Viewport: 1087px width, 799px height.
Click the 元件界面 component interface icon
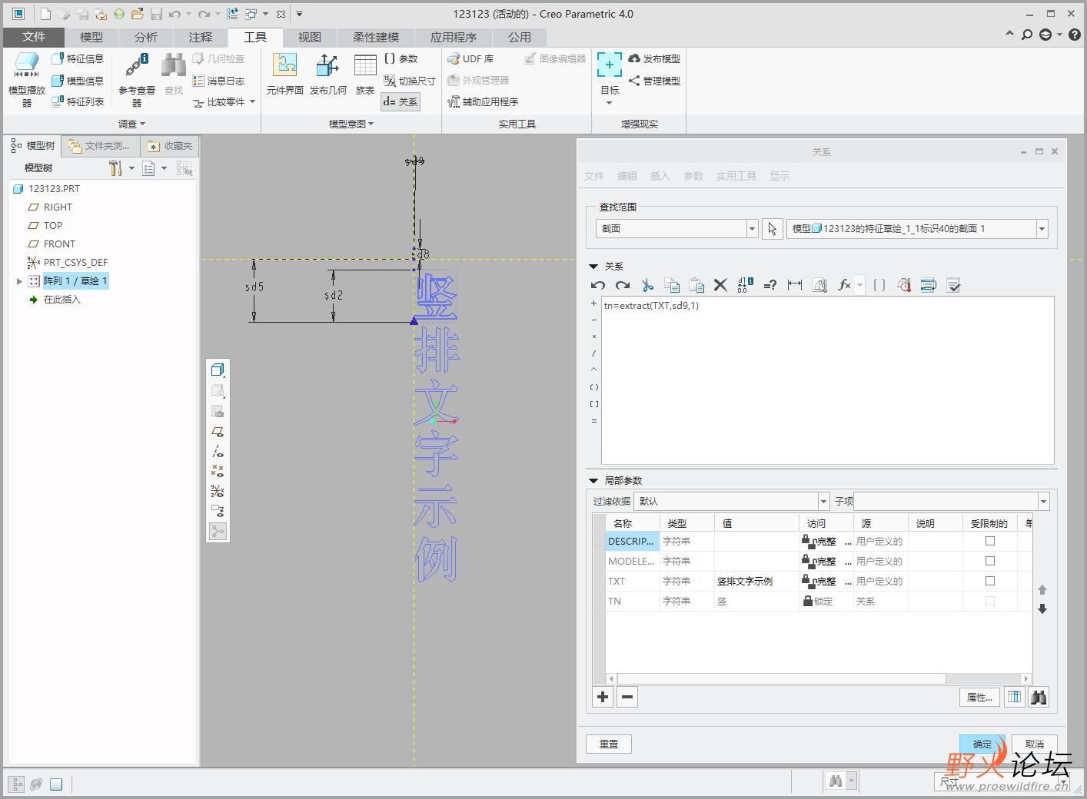pyautogui.click(x=285, y=75)
